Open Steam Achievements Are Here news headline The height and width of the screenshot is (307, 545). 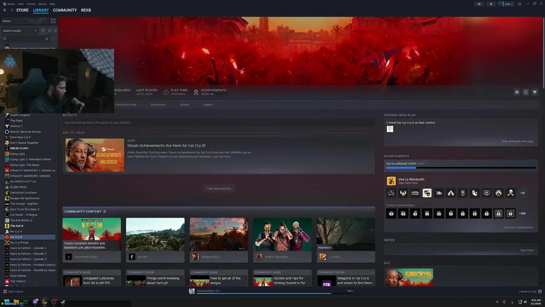(x=166, y=145)
